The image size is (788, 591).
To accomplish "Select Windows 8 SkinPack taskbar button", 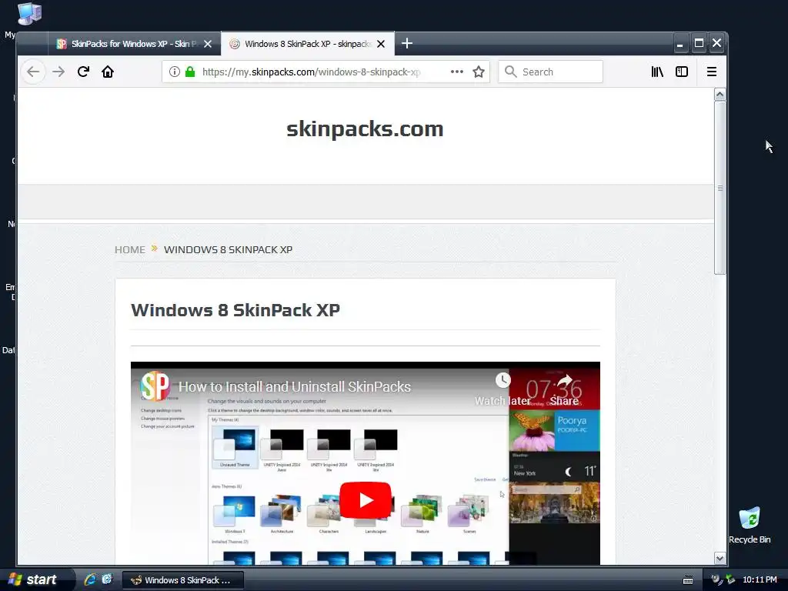I will [x=183, y=580].
